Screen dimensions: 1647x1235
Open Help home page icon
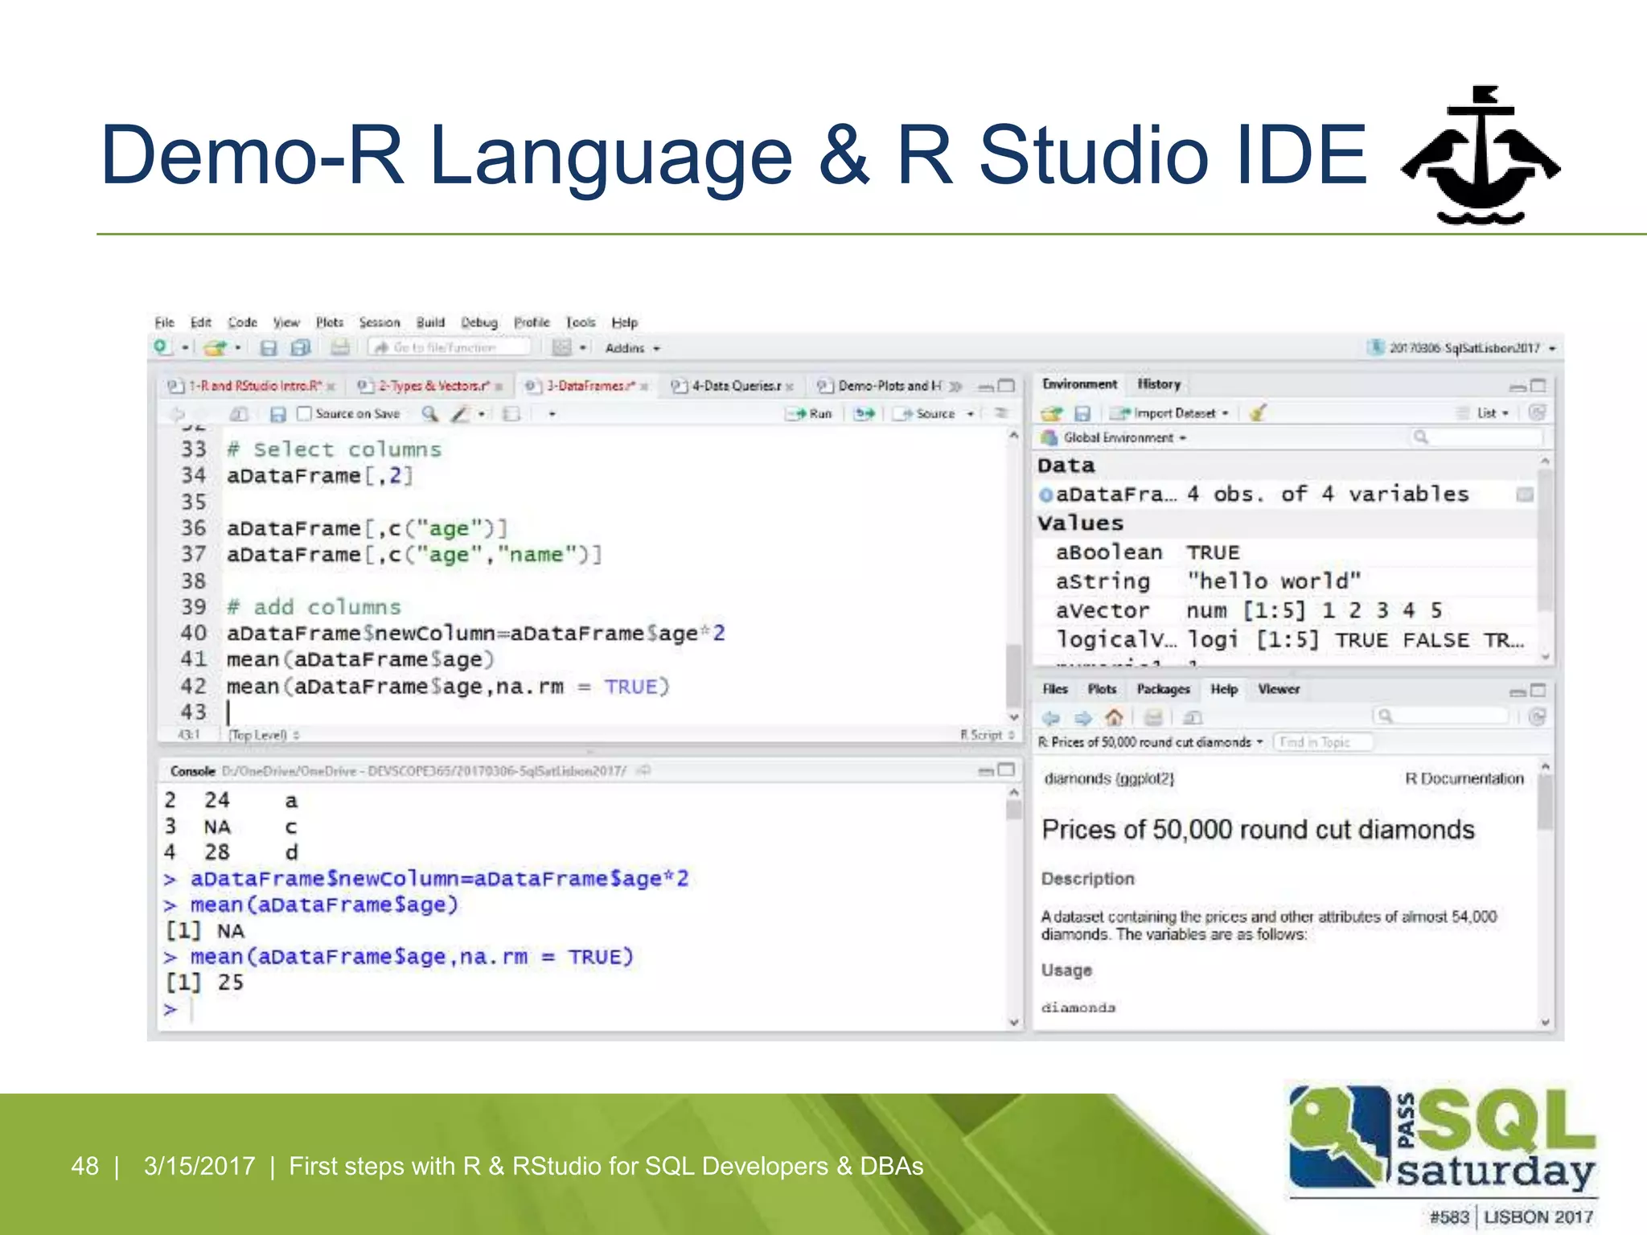pos(1114,716)
